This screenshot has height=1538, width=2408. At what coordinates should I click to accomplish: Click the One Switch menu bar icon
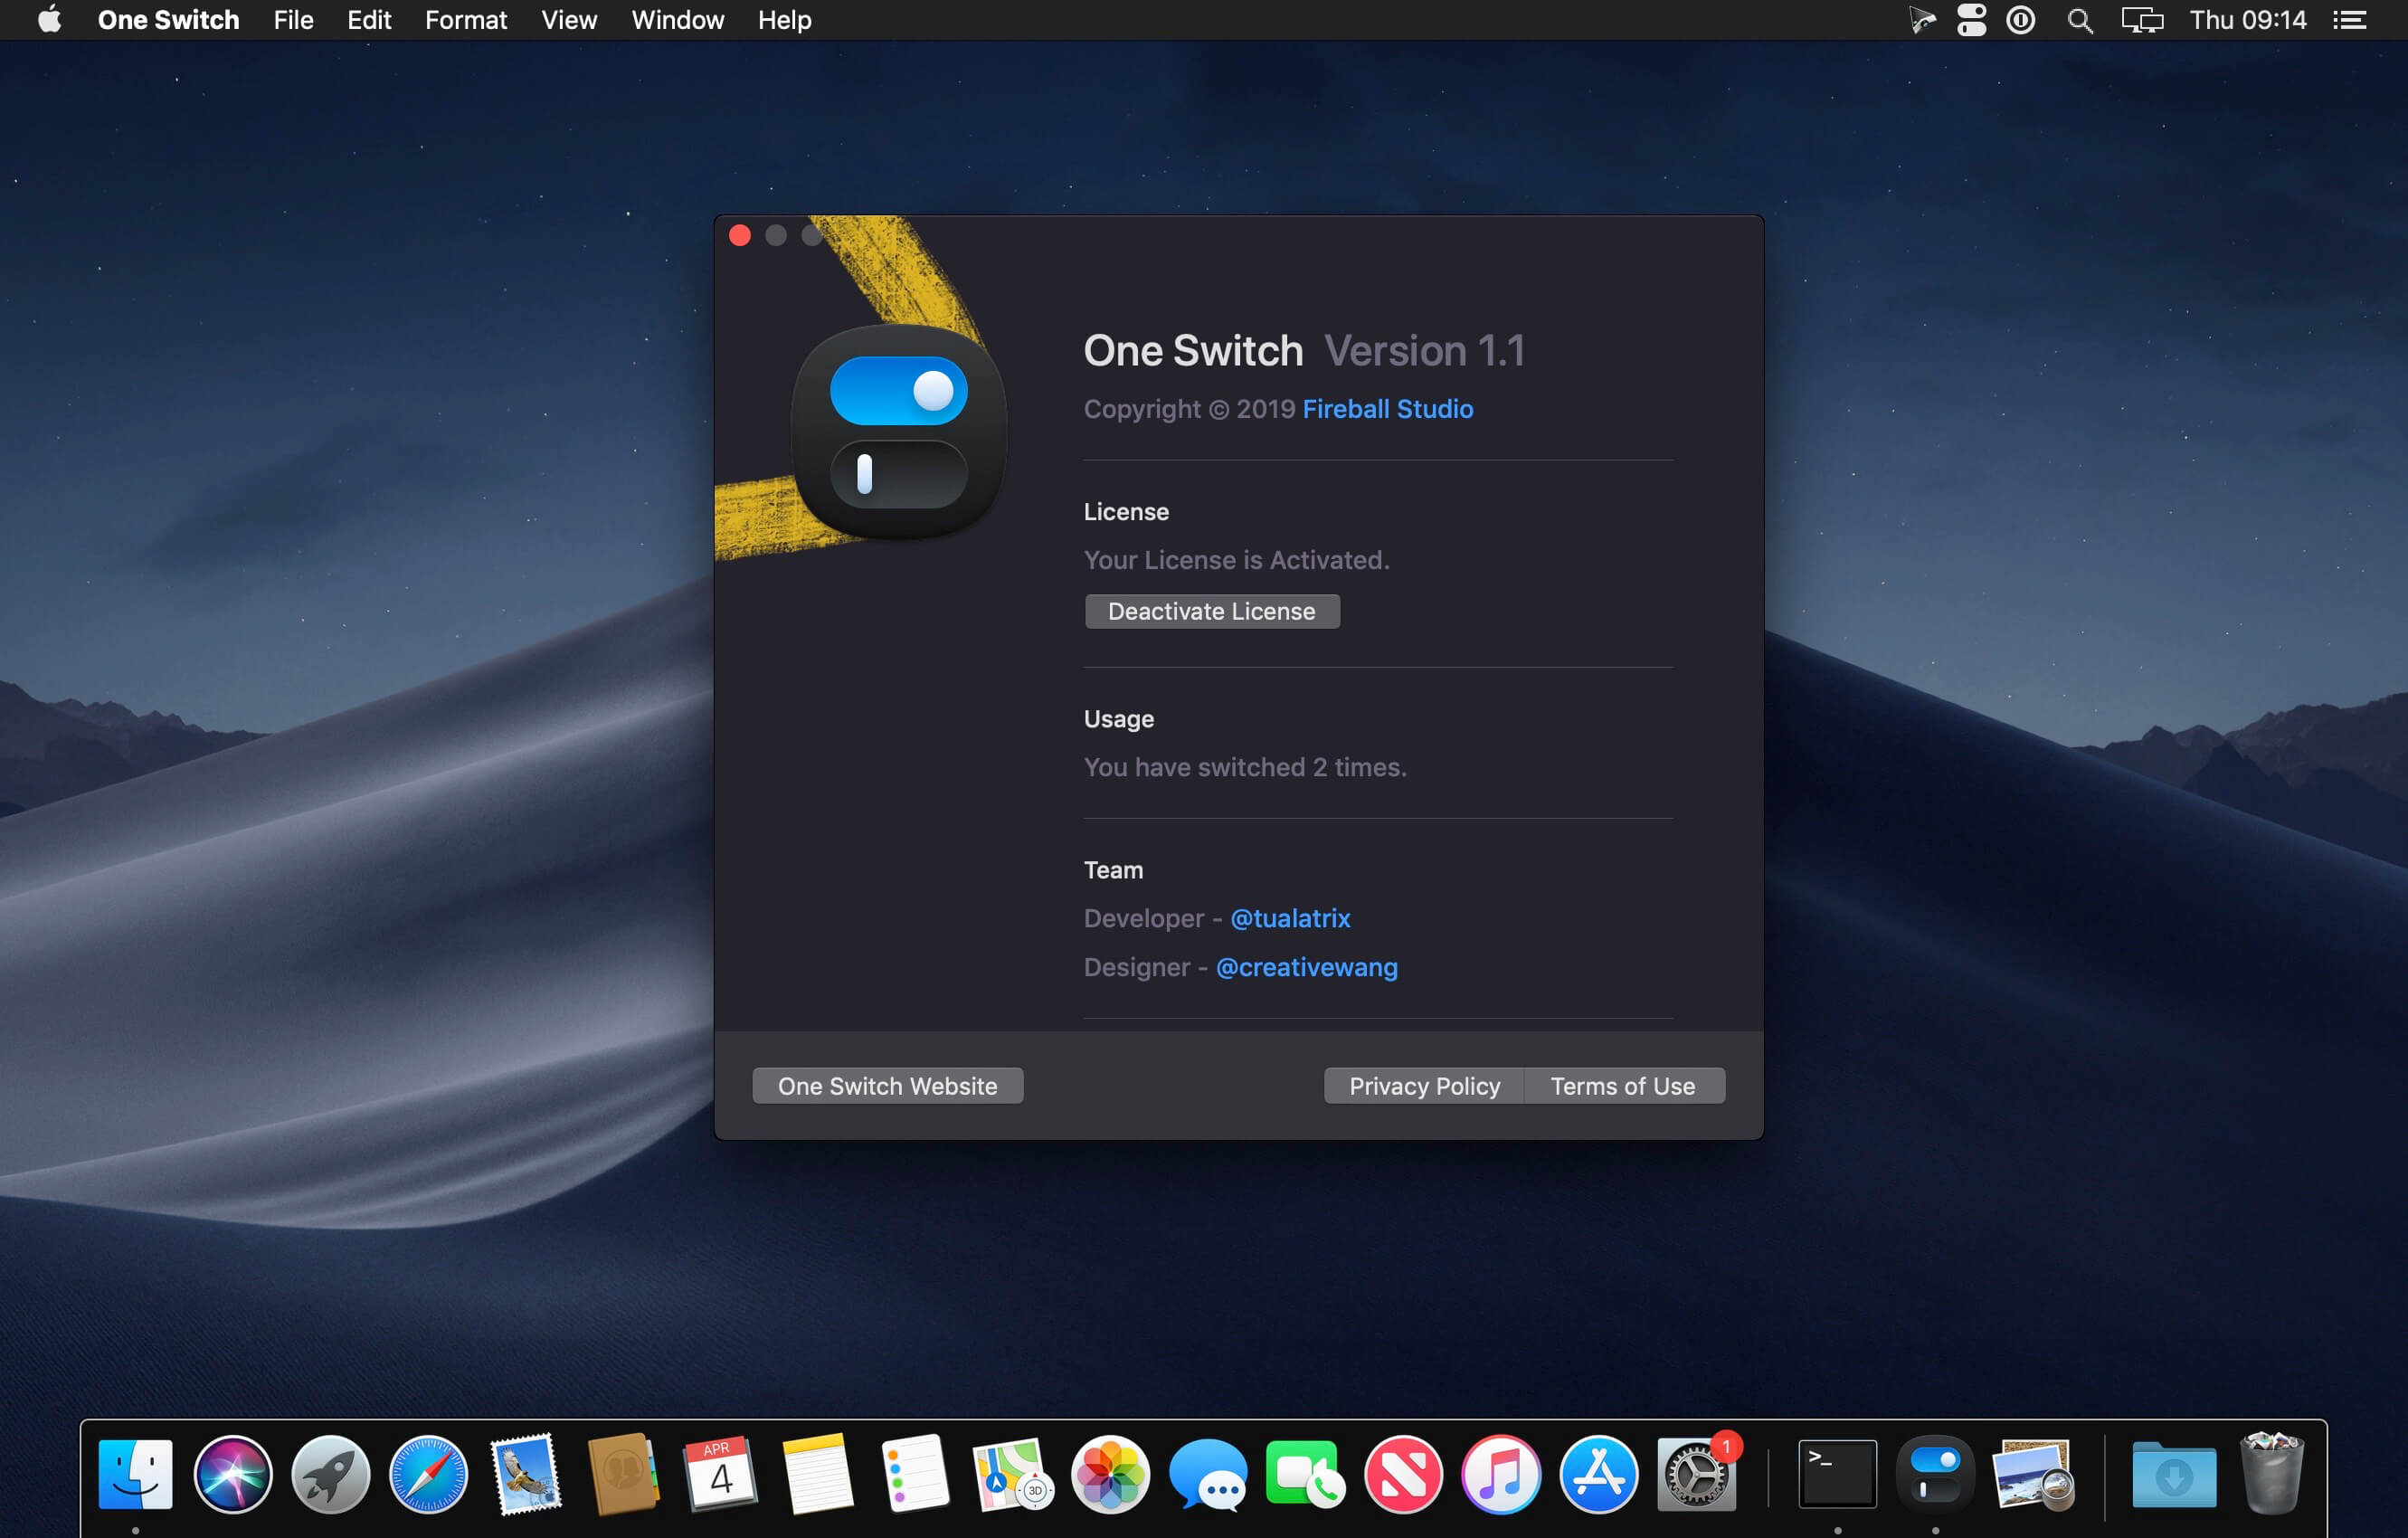1971,20
